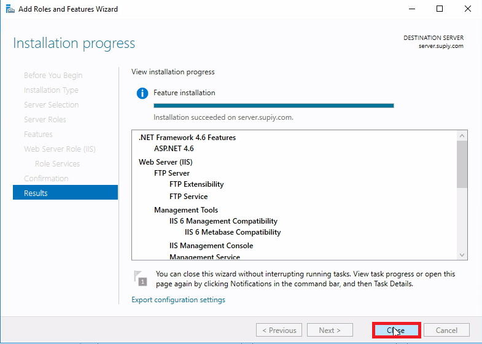Click destination server 'server.supiy.com' text

click(441, 46)
